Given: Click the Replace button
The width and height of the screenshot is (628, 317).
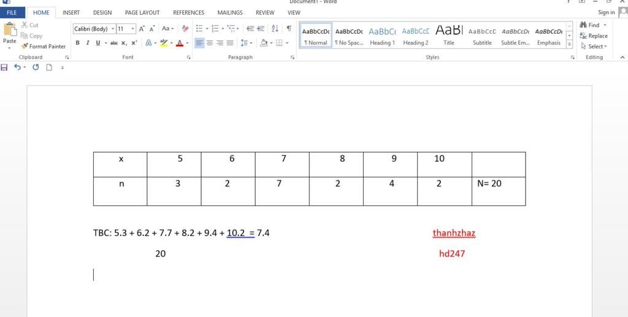Looking at the screenshot, I should point(594,36).
